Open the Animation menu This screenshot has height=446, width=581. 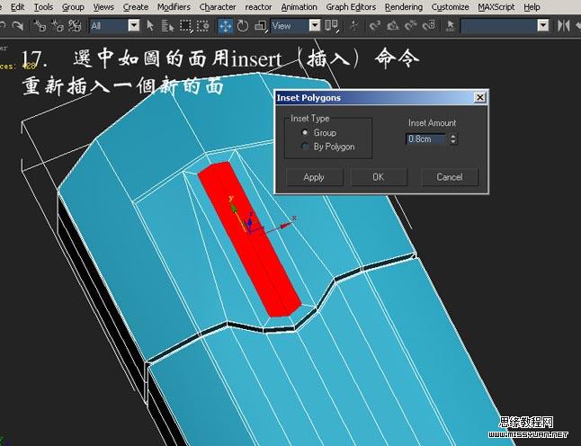tap(299, 6)
